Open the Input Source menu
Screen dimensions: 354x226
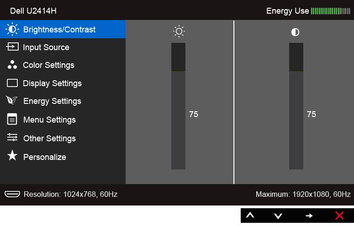(x=46, y=47)
